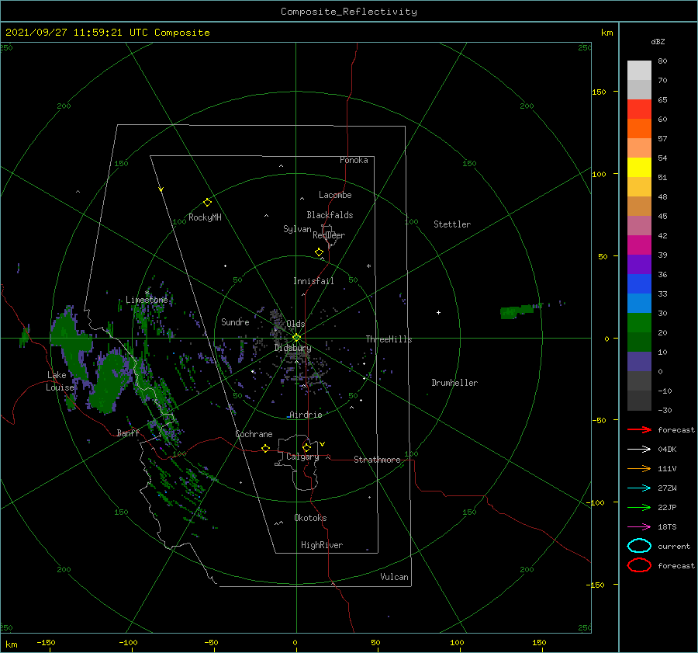Click the Drumheller label
This screenshot has height=653, width=698.
[454, 383]
